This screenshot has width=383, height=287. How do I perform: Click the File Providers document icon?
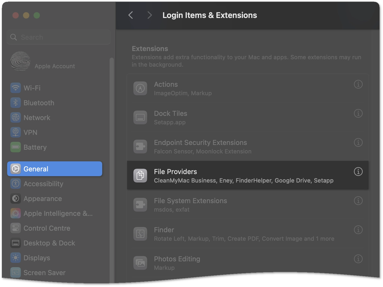coord(140,176)
